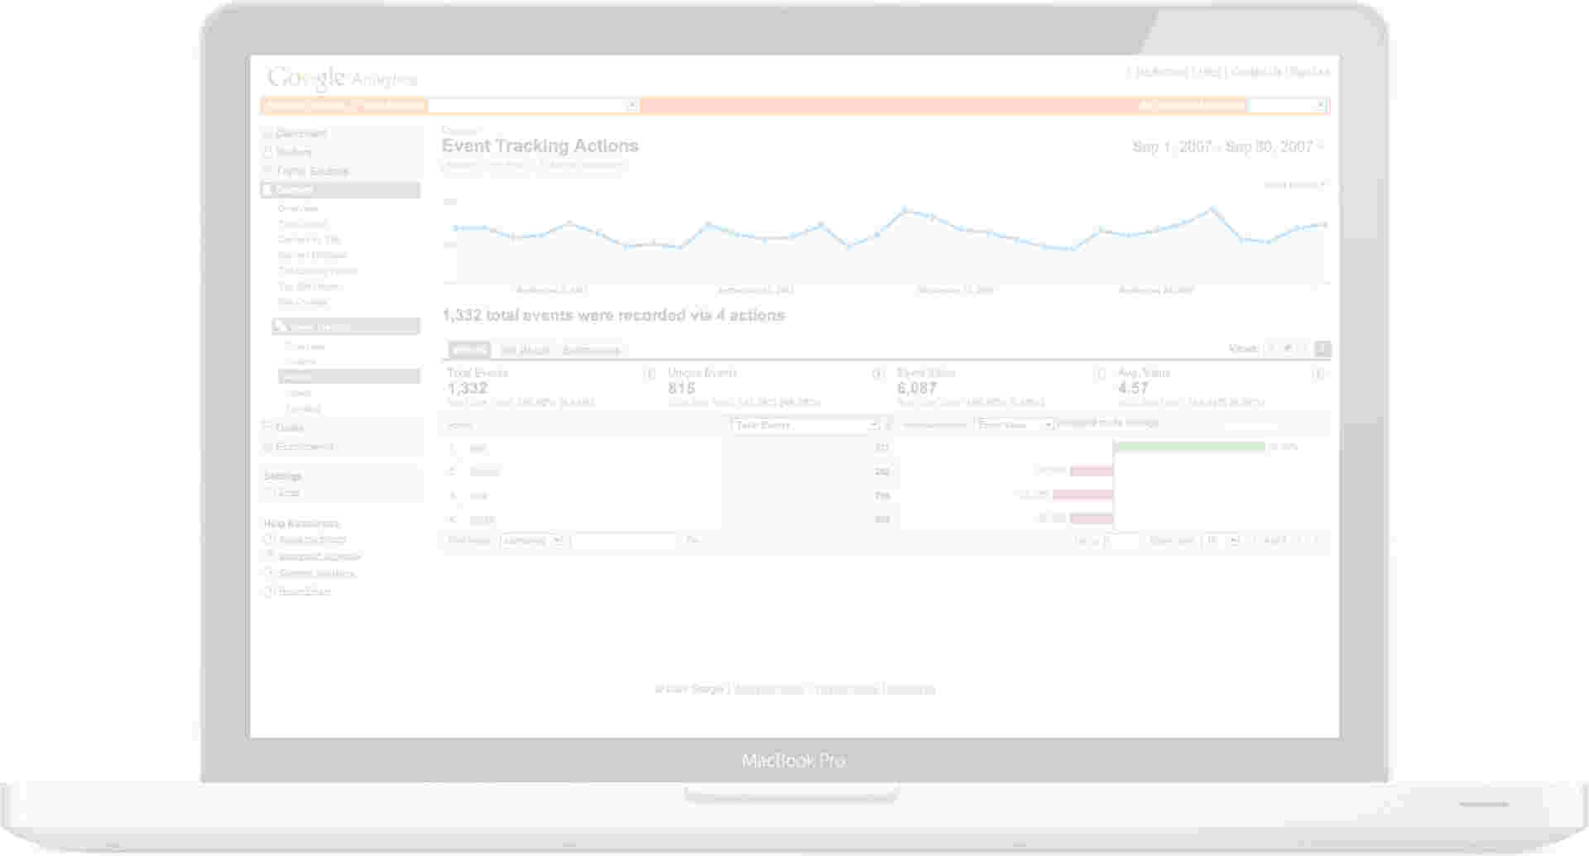Select the second Views icon
Viewport: 1589px width, 856px height.
(1288, 349)
